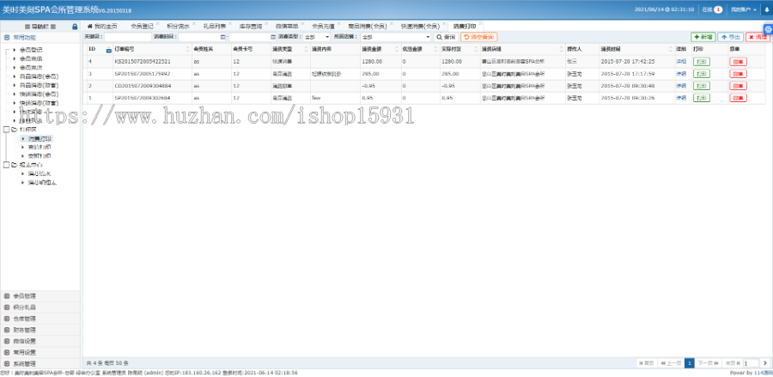Open the 所属店铺 dropdown
773x377 pixels.
point(396,37)
